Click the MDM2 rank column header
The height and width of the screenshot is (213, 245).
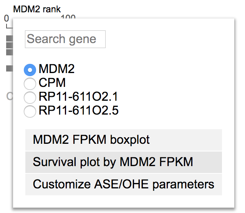point(37,9)
